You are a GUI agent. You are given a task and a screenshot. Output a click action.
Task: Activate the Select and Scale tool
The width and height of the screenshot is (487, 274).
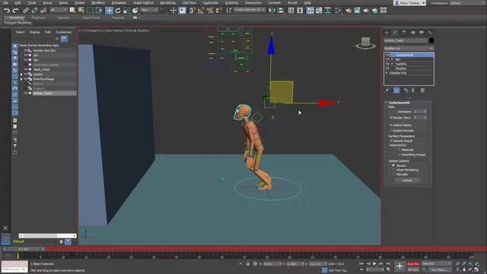[x=126, y=11]
